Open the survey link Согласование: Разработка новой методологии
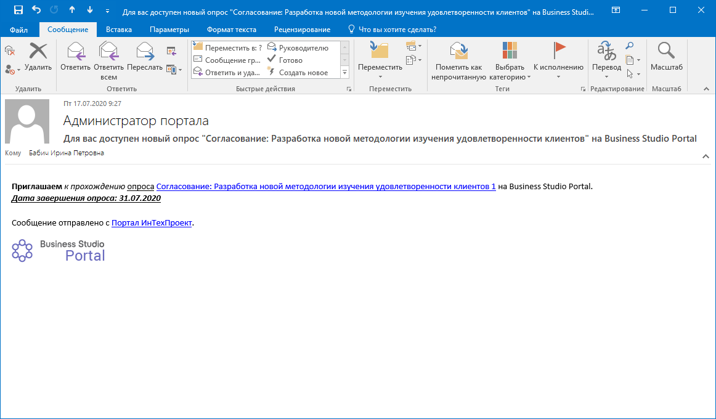Image resolution: width=716 pixels, height=419 pixels. [x=326, y=186]
